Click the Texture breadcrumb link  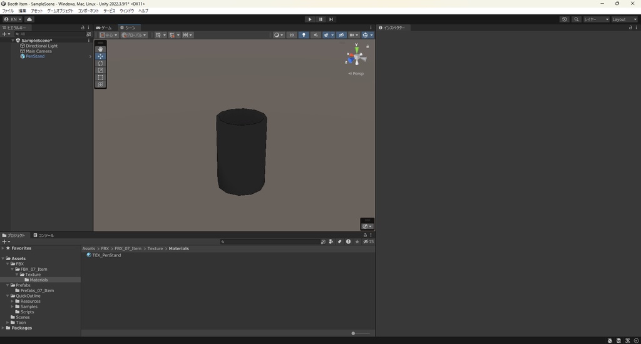tap(155, 248)
